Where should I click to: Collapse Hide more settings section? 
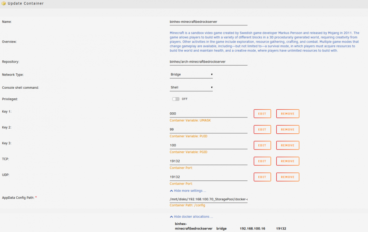click(188, 191)
